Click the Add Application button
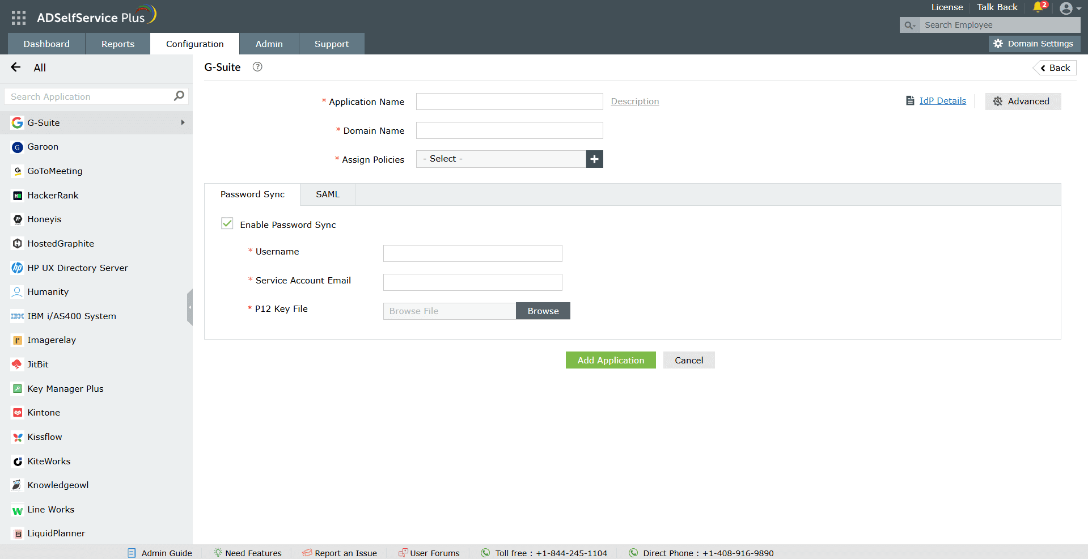This screenshot has width=1088, height=559. (611, 360)
